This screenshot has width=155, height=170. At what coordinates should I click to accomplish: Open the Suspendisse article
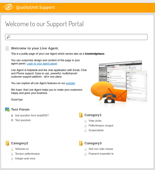click(x=96, y=130)
